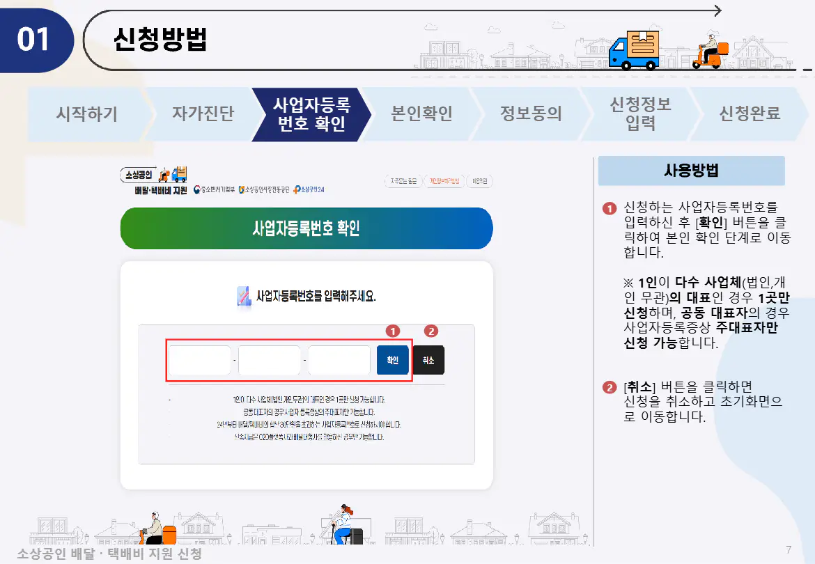The width and height of the screenshot is (815, 564).
Task: Click the black 취소 button
Action: 428,360
